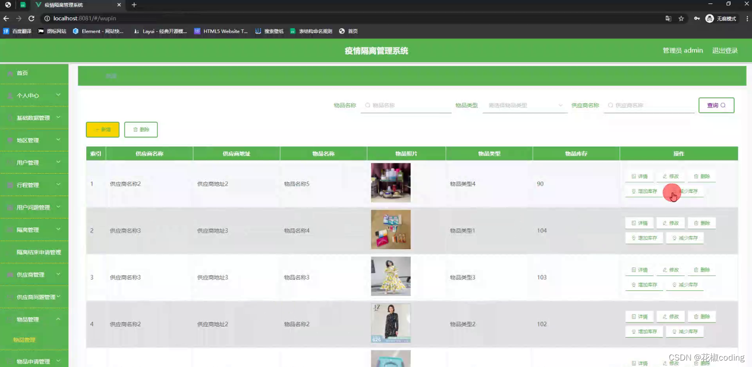
Task: Click 删除 for 物品名称2 row
Action: pyautogui.click(x=701, y=316)
